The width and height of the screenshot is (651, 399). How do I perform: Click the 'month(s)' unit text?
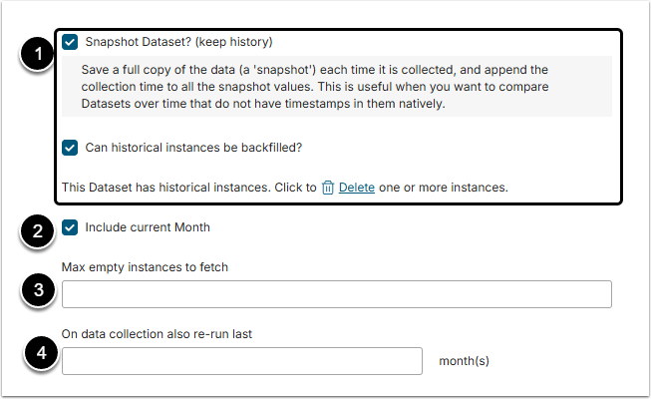tap(464, 361)
